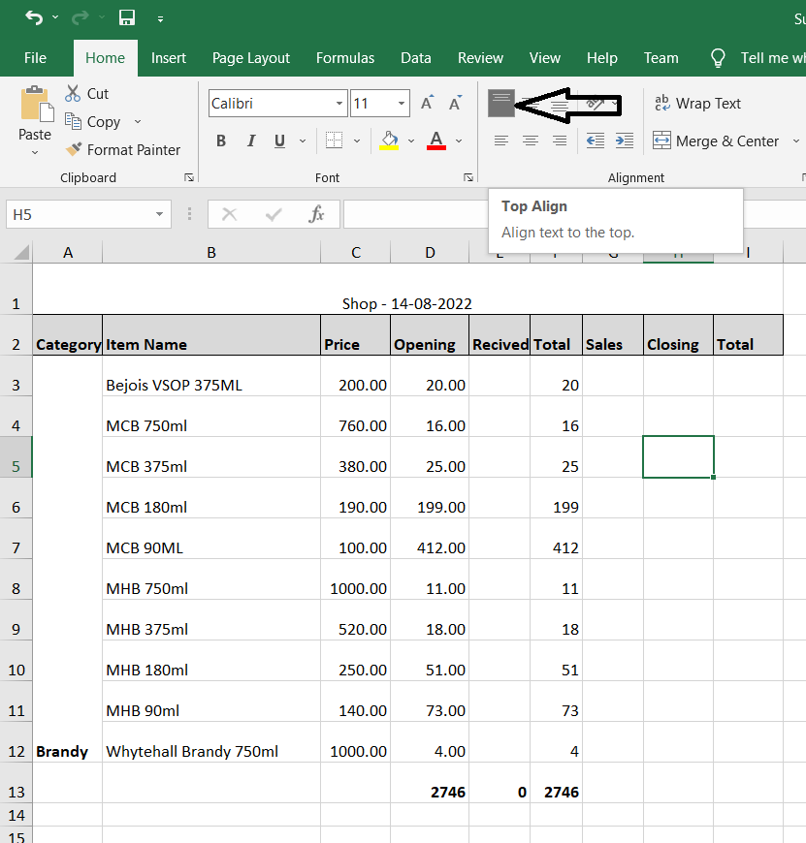
Task: Expand the Paste options arrow below Paste
Action: click(x=35, y=153)
